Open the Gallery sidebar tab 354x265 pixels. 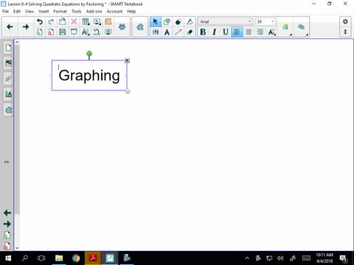click(x=8, y=63)
